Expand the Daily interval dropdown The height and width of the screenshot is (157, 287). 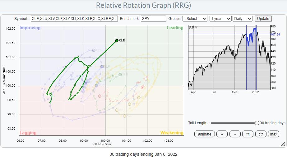(243, 19)
